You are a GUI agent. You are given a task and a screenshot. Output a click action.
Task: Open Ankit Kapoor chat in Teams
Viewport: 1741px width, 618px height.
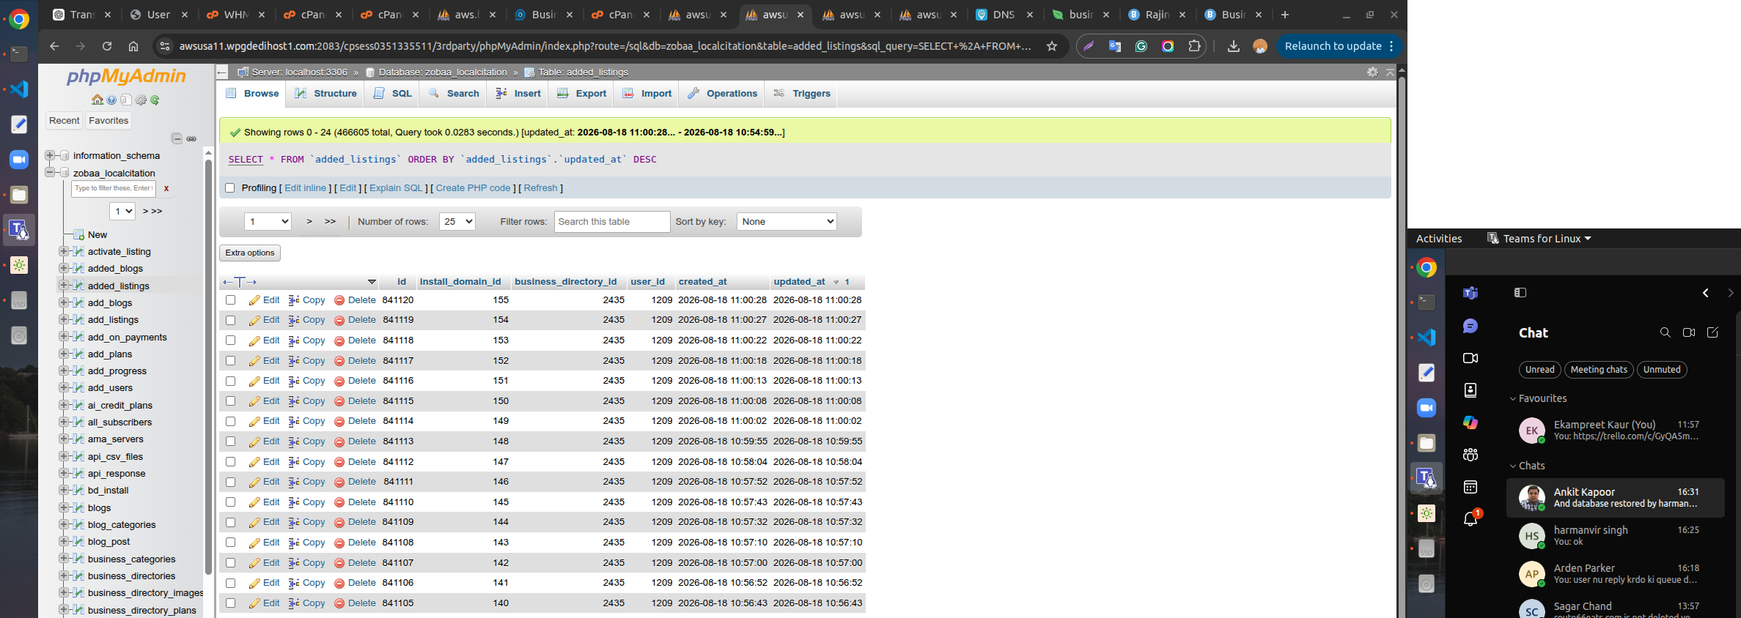pos(1616,498)
